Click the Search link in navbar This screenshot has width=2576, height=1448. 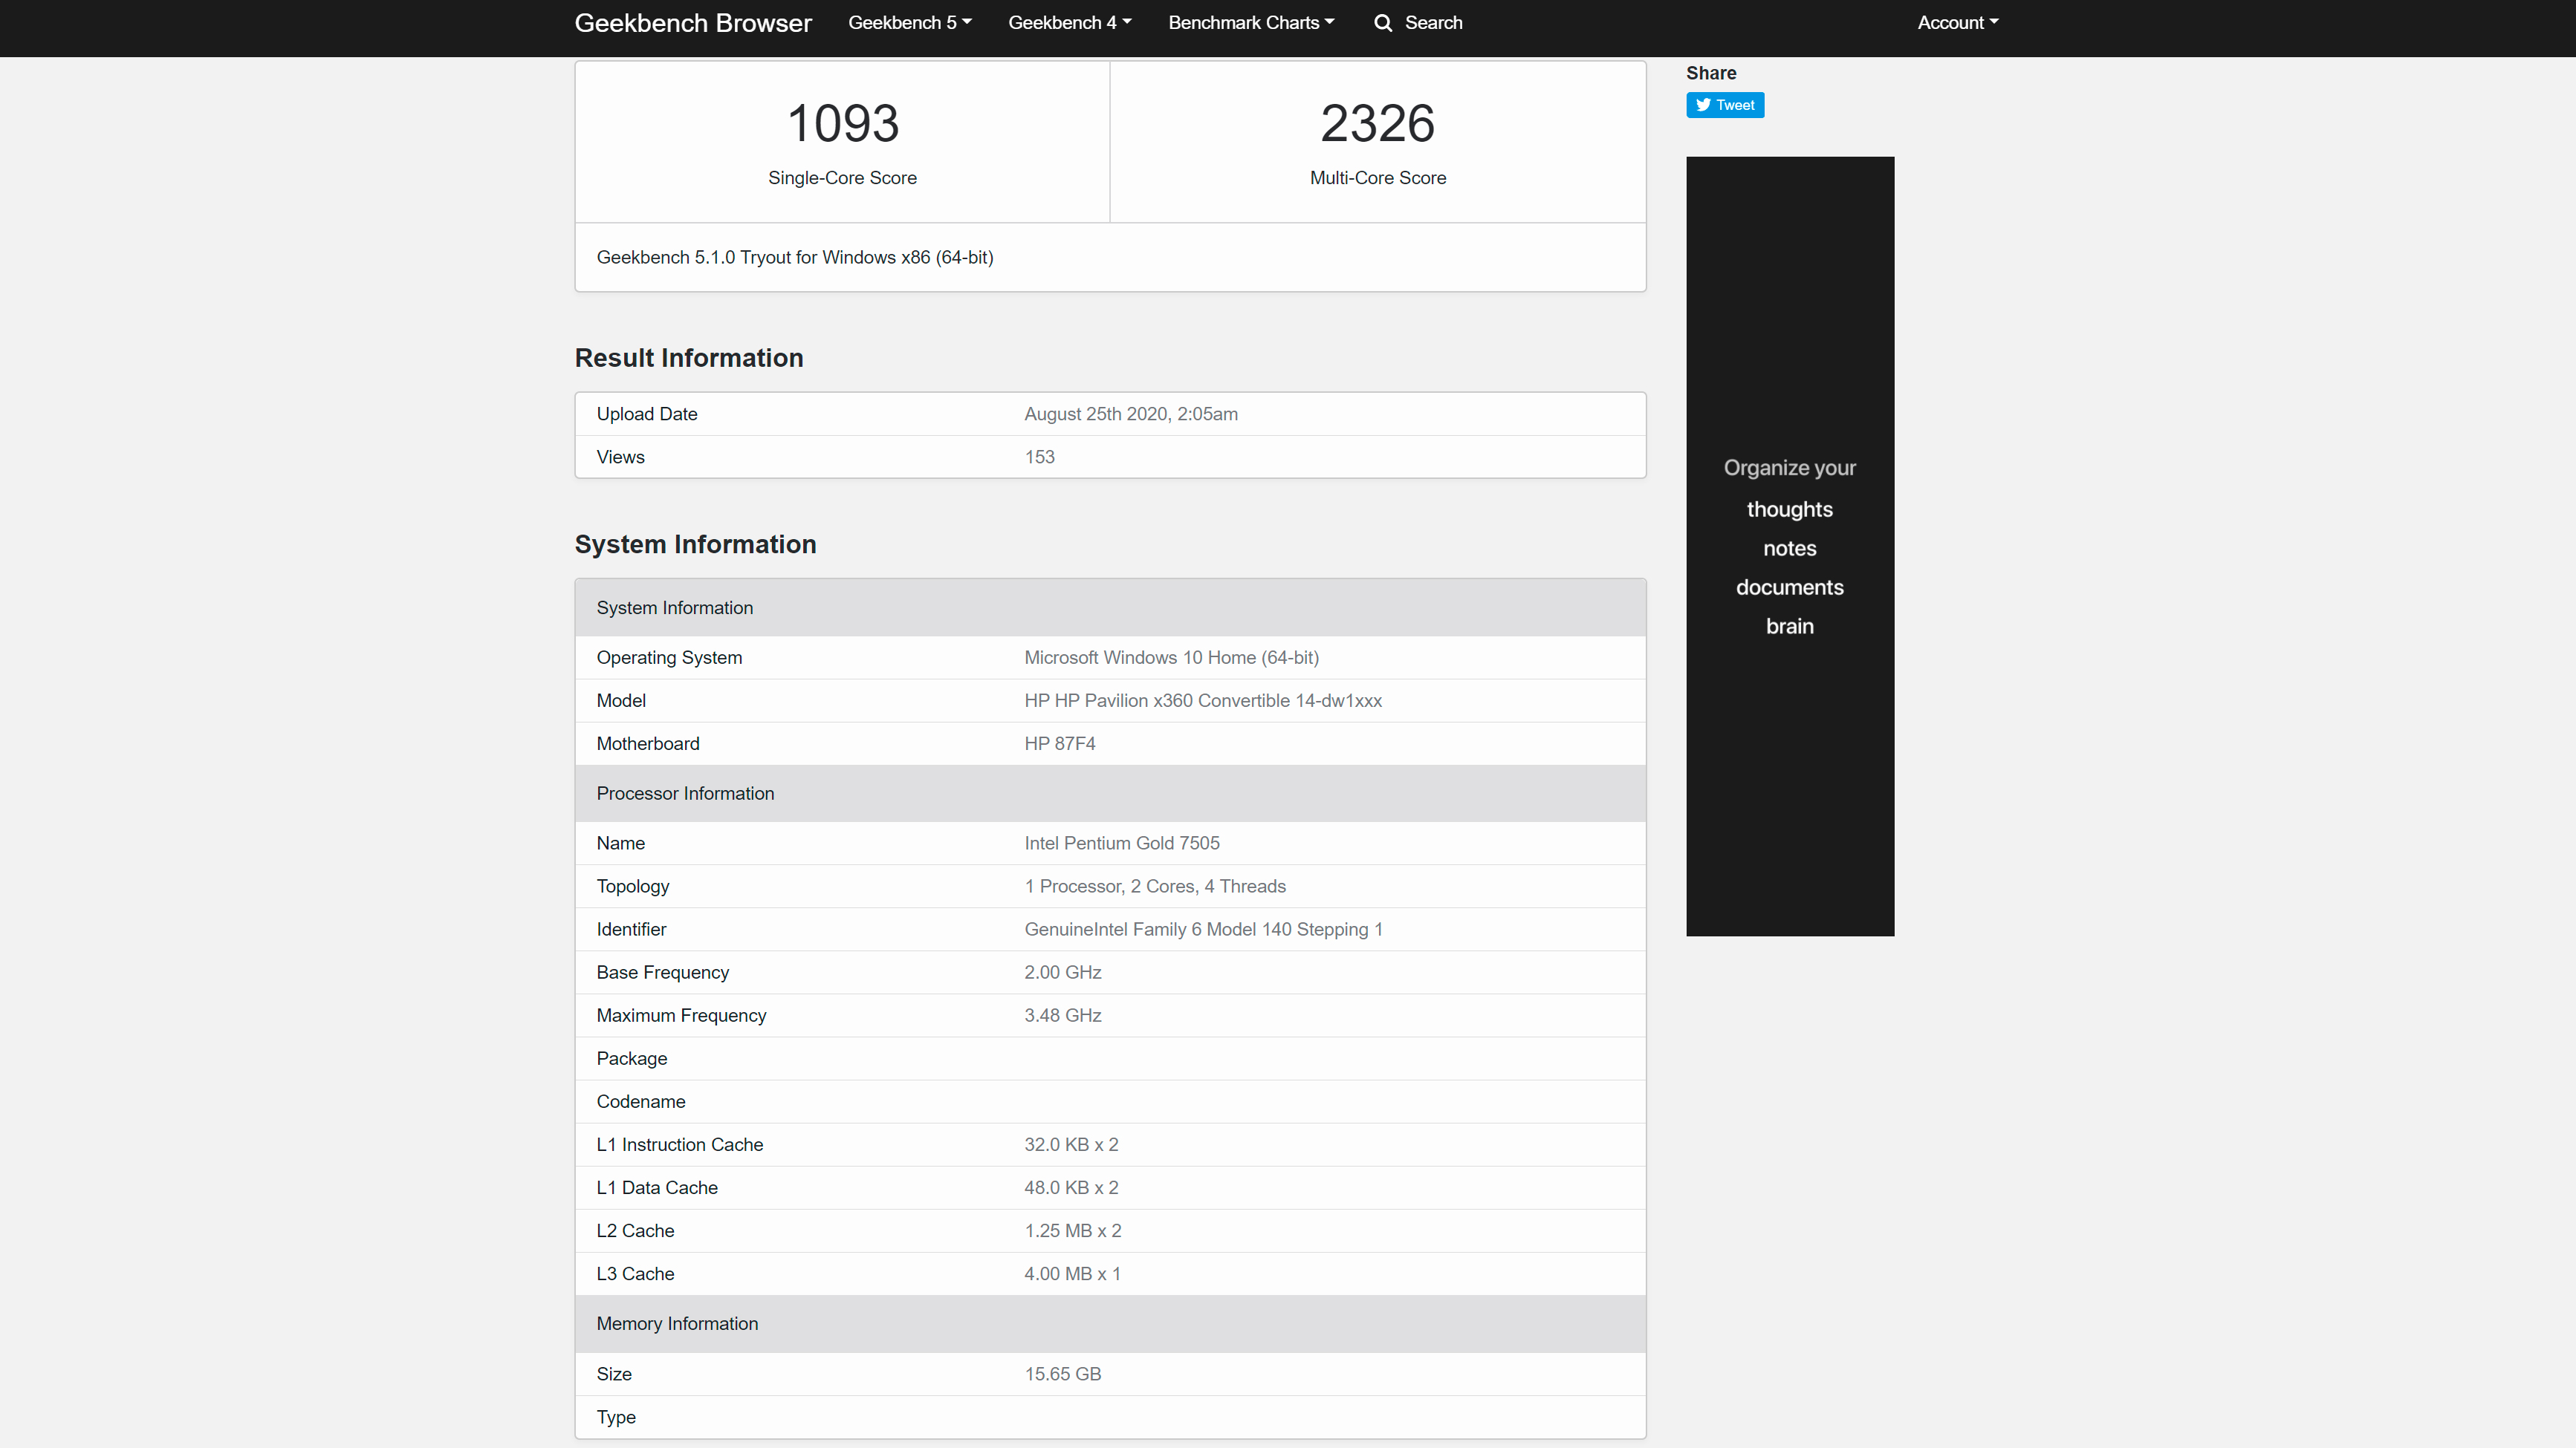1433,23
